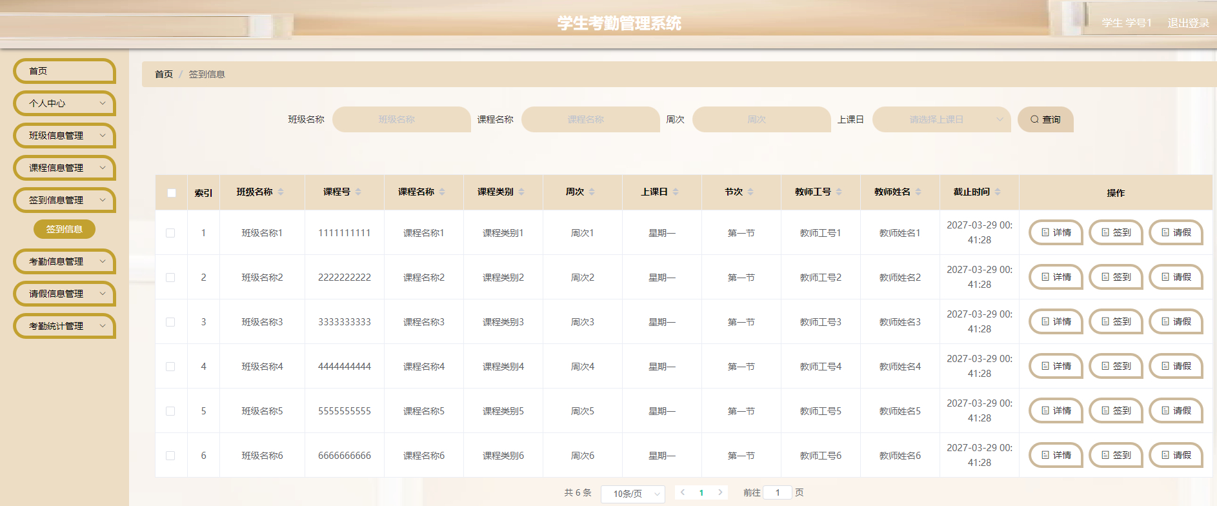Expand the 班级信息管理 sidebar menu
The height and width of the screenshot is (506, 1217).
coord(65,136)
